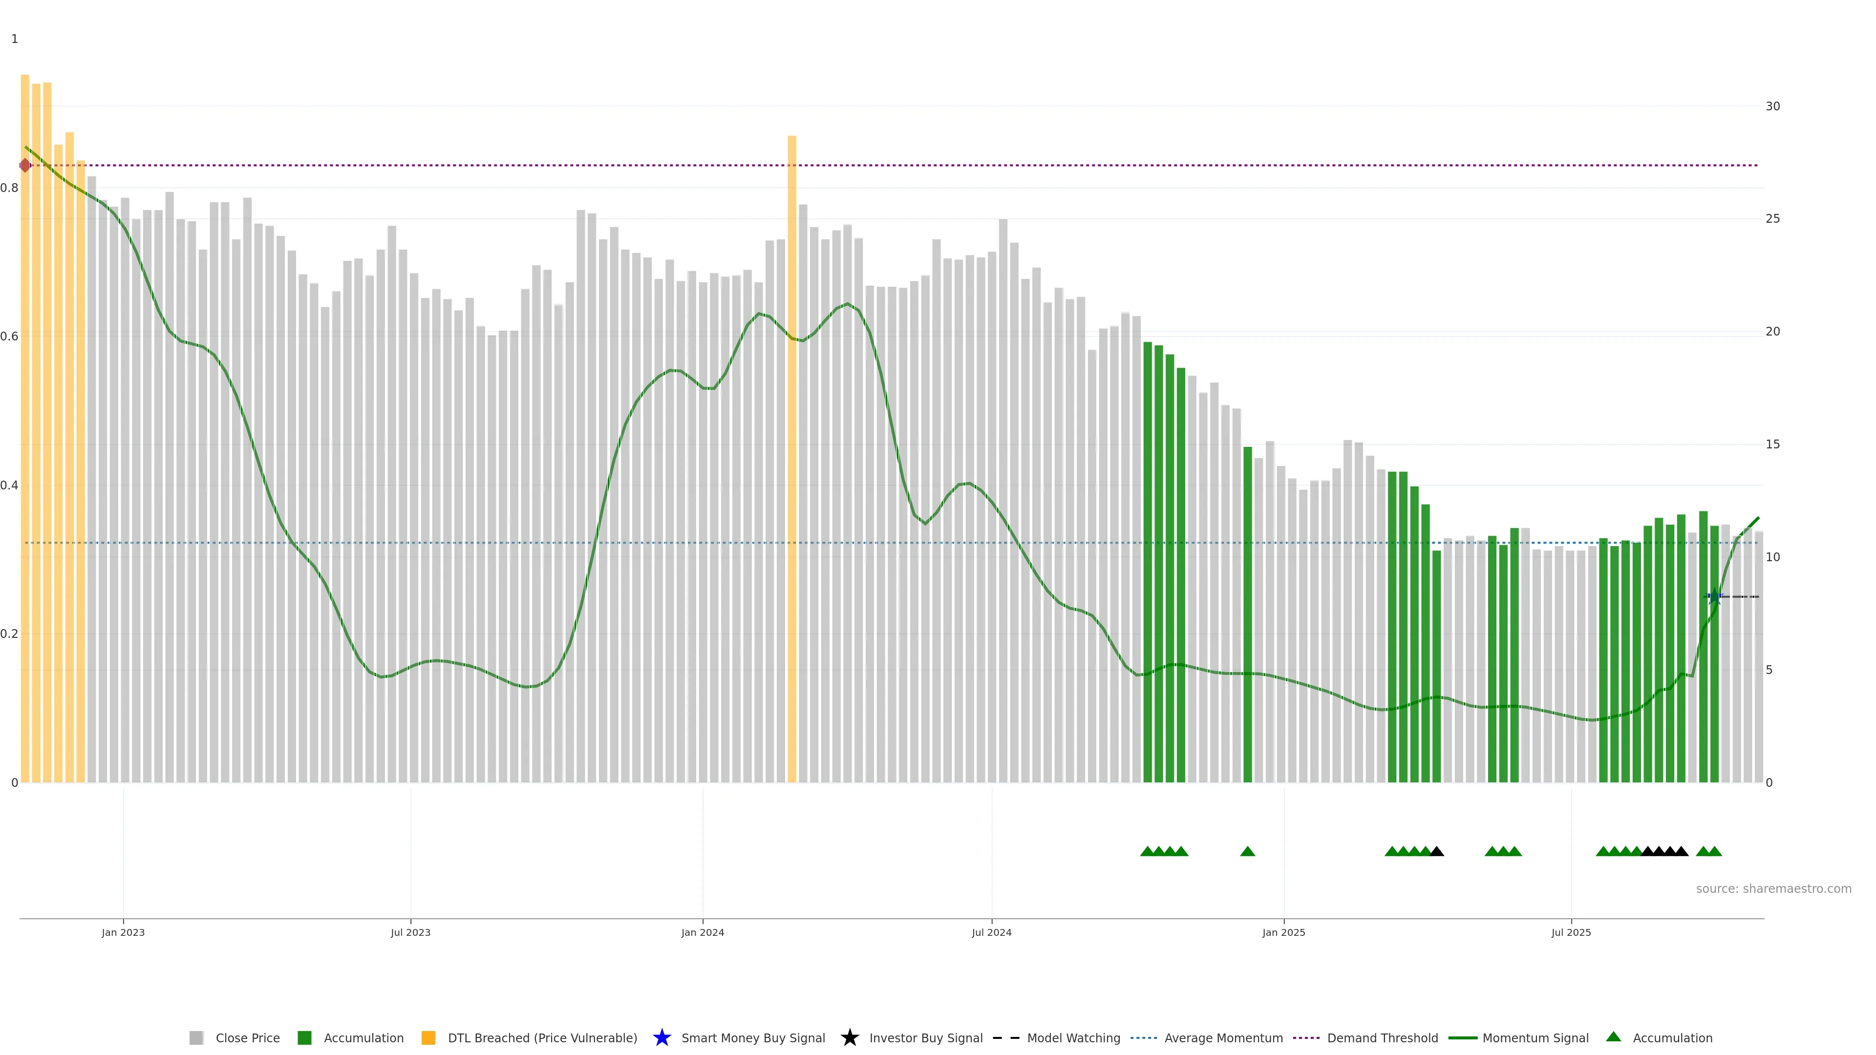
Task: Click the Jan 2023 x-axis label
Action: (123, 932)
